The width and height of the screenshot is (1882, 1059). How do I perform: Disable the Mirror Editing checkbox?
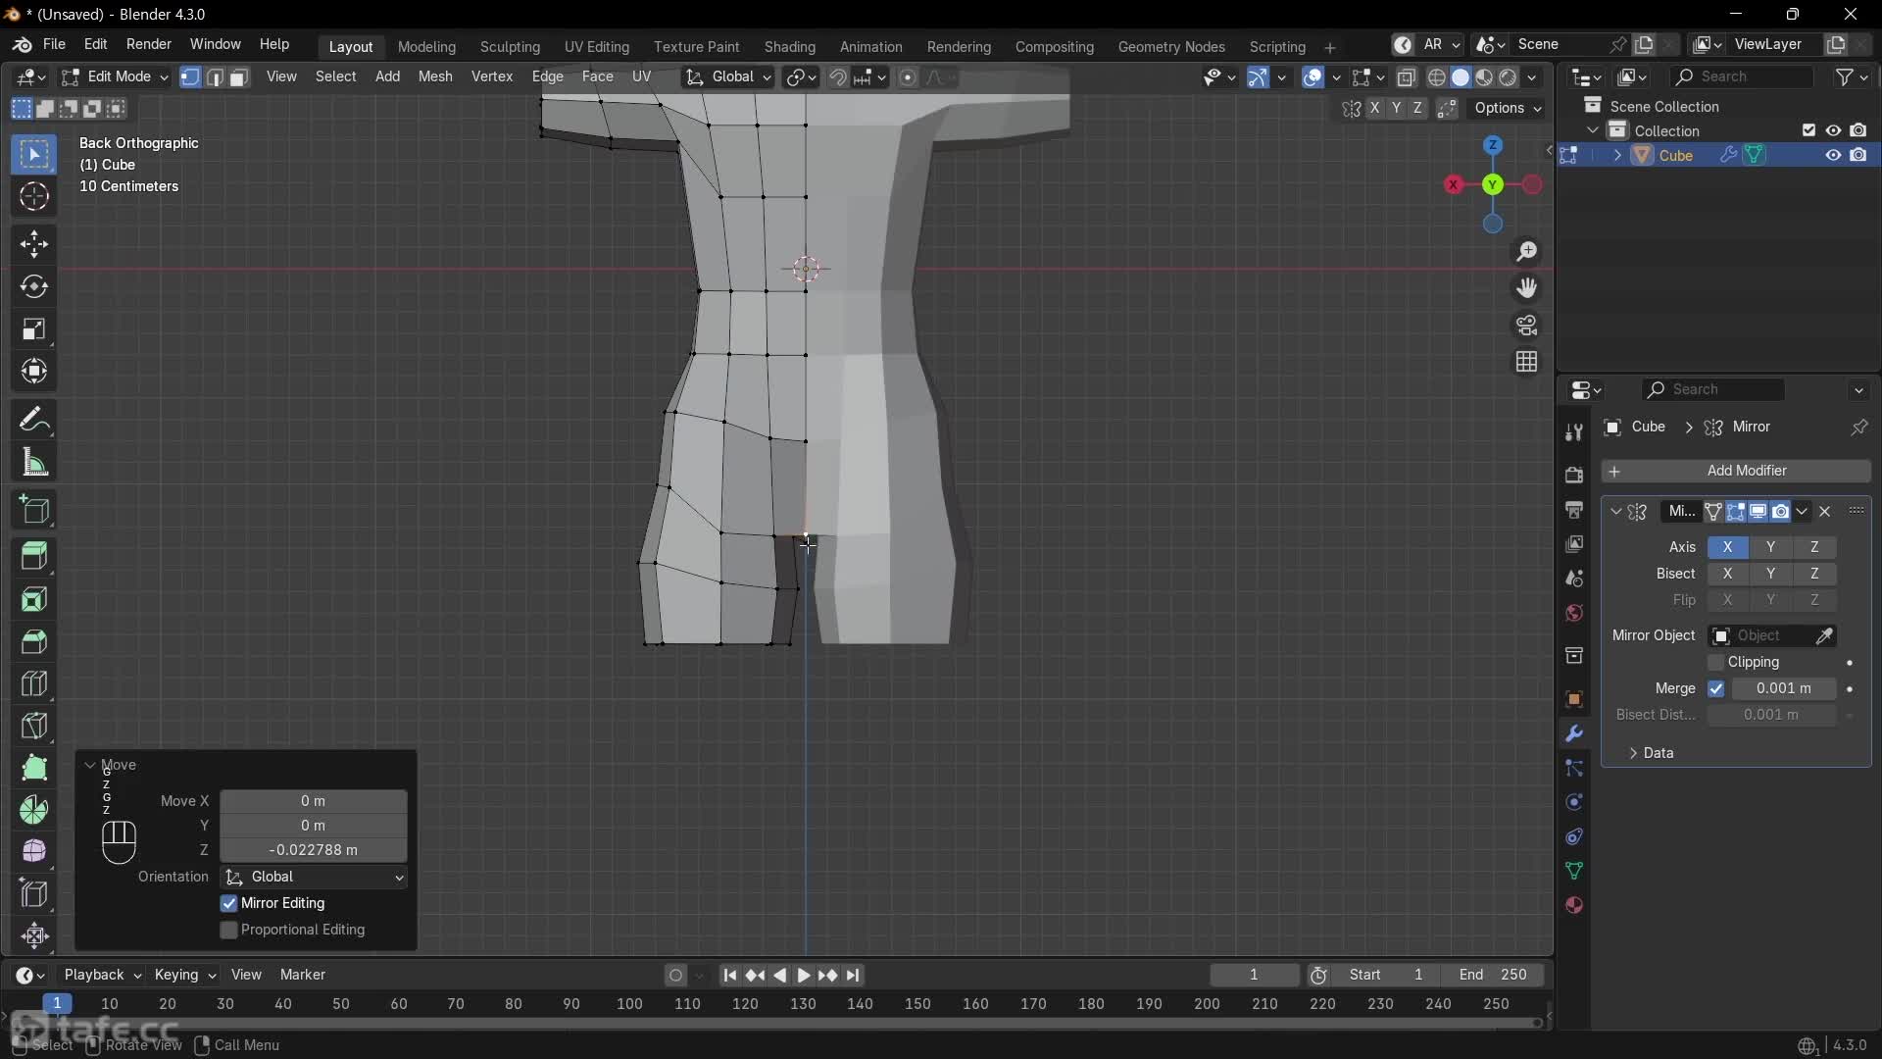coord(229,903)
